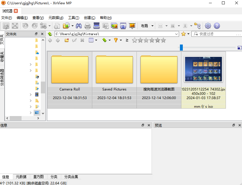Toggle the filter comparison operator ≥
Viewport: 242px width, 185px height.
click(x=127, y=40)
